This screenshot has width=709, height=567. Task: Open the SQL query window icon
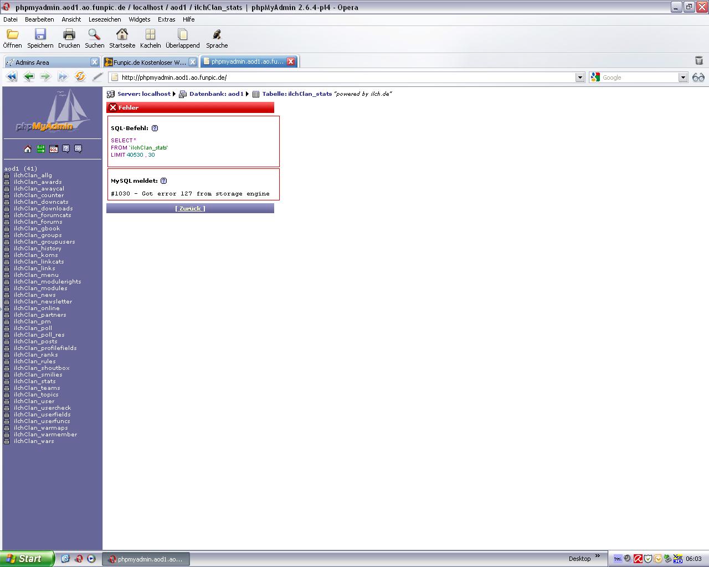[x=54, y=149]
